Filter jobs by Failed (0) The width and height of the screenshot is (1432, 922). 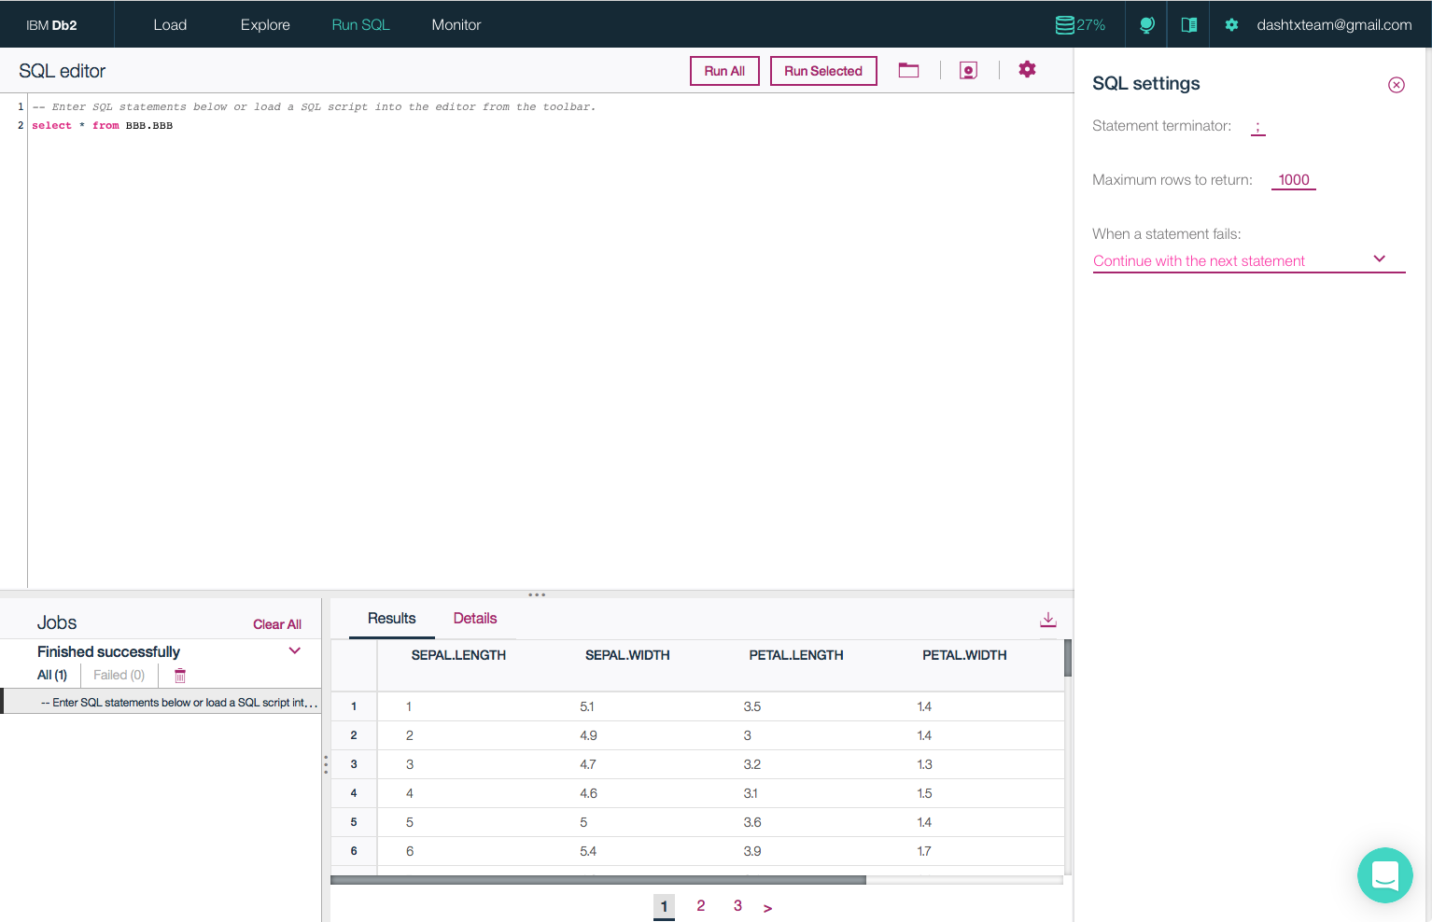[119, 676]
